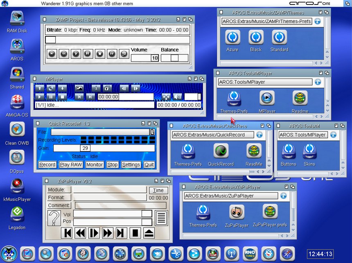This screenshot has width=352, height=263.
Task: Click the MPlayer info icon
Action: 96,88
